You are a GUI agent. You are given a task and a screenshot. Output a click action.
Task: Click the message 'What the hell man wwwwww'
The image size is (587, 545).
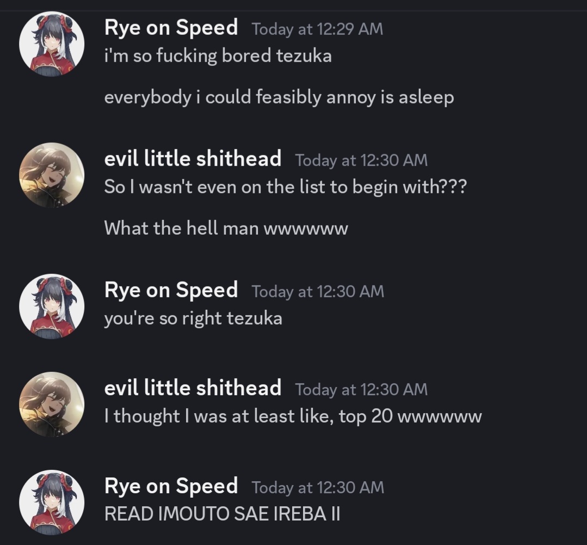226,228
